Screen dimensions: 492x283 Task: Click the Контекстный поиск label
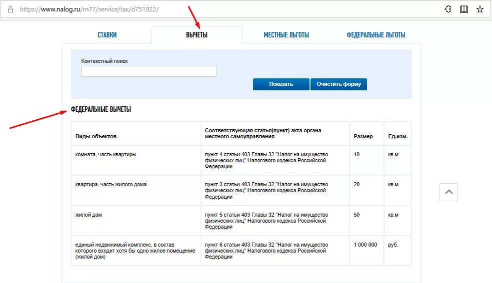(x=104, y=61)
